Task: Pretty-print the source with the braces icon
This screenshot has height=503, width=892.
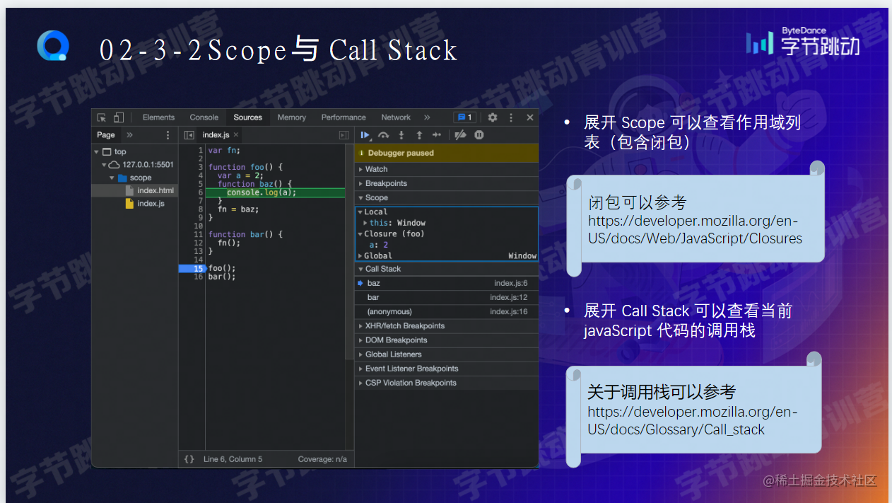Action: click(189, 459)
